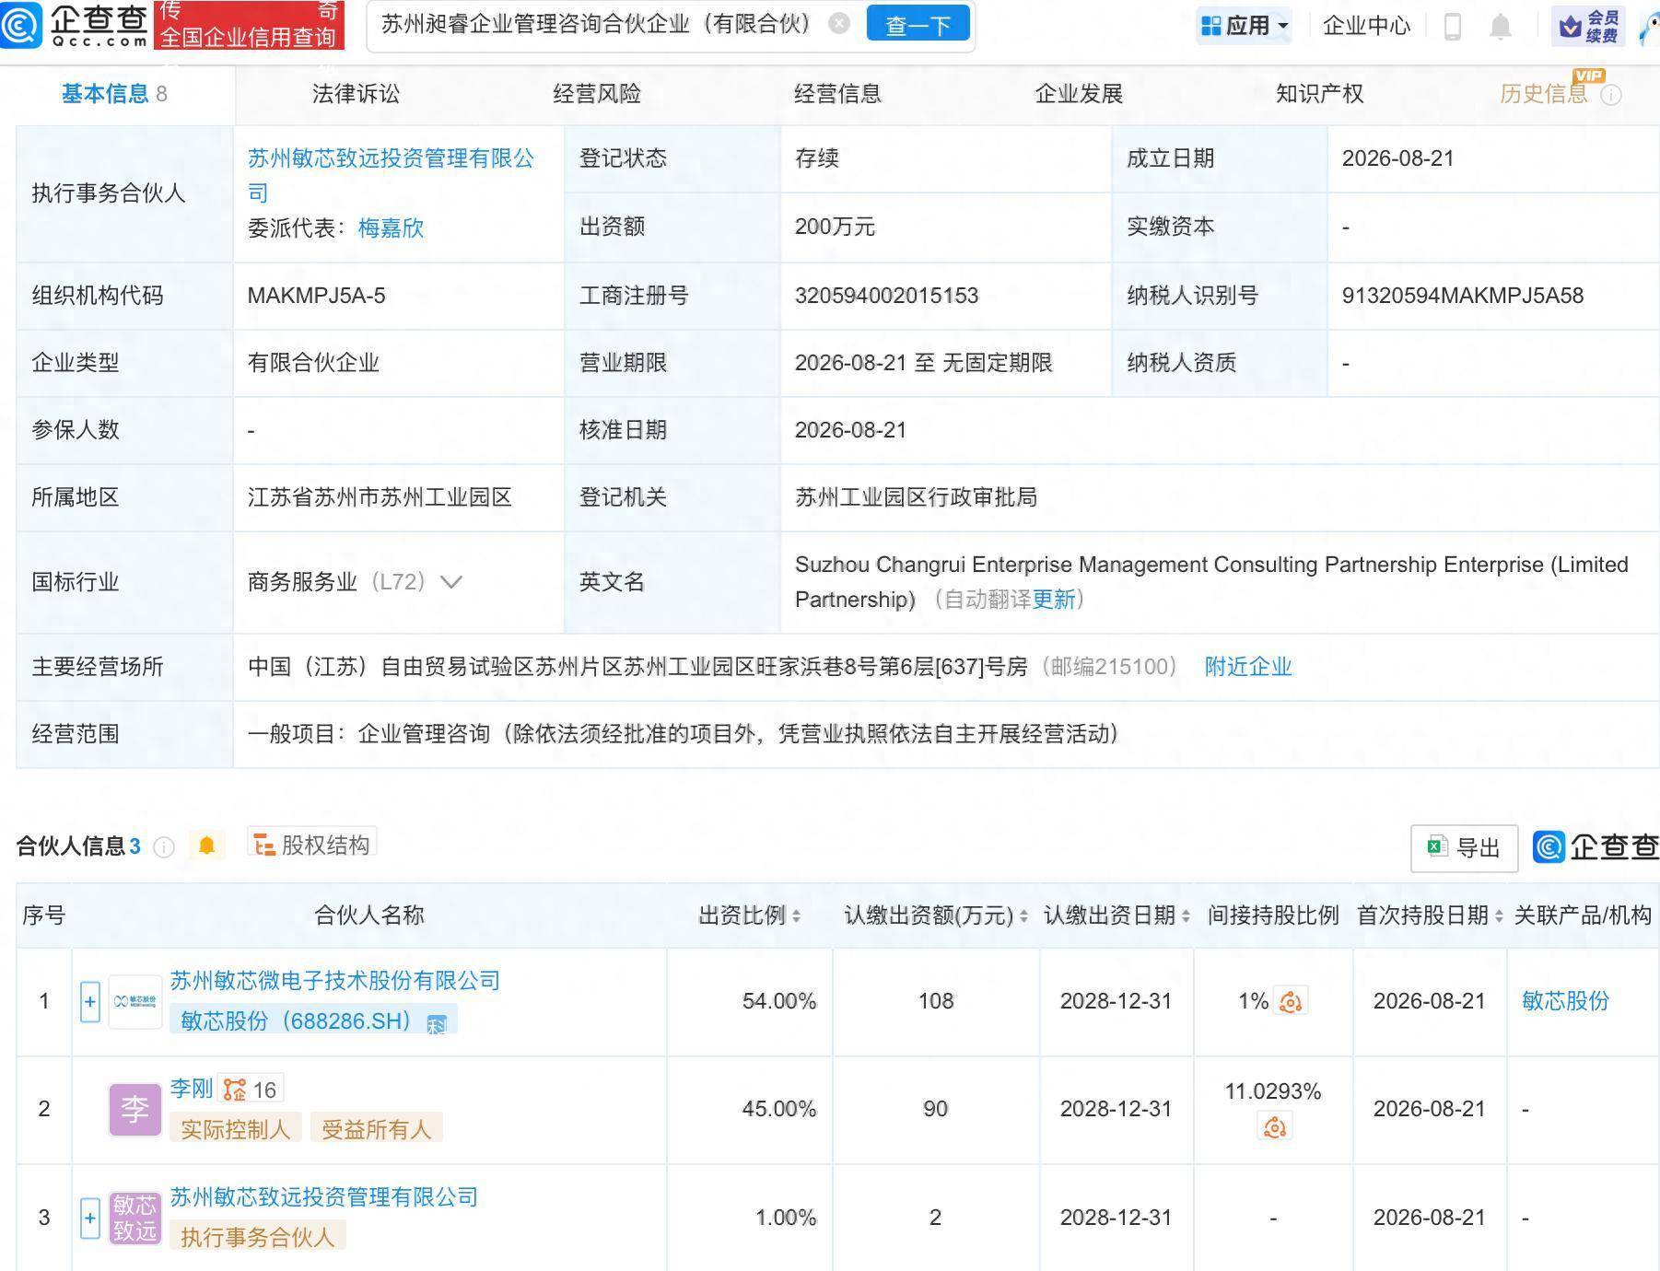This screenshot has height=1271, width=1660.
Task: Click 李 purple avatar
Action: point(134,1109)
